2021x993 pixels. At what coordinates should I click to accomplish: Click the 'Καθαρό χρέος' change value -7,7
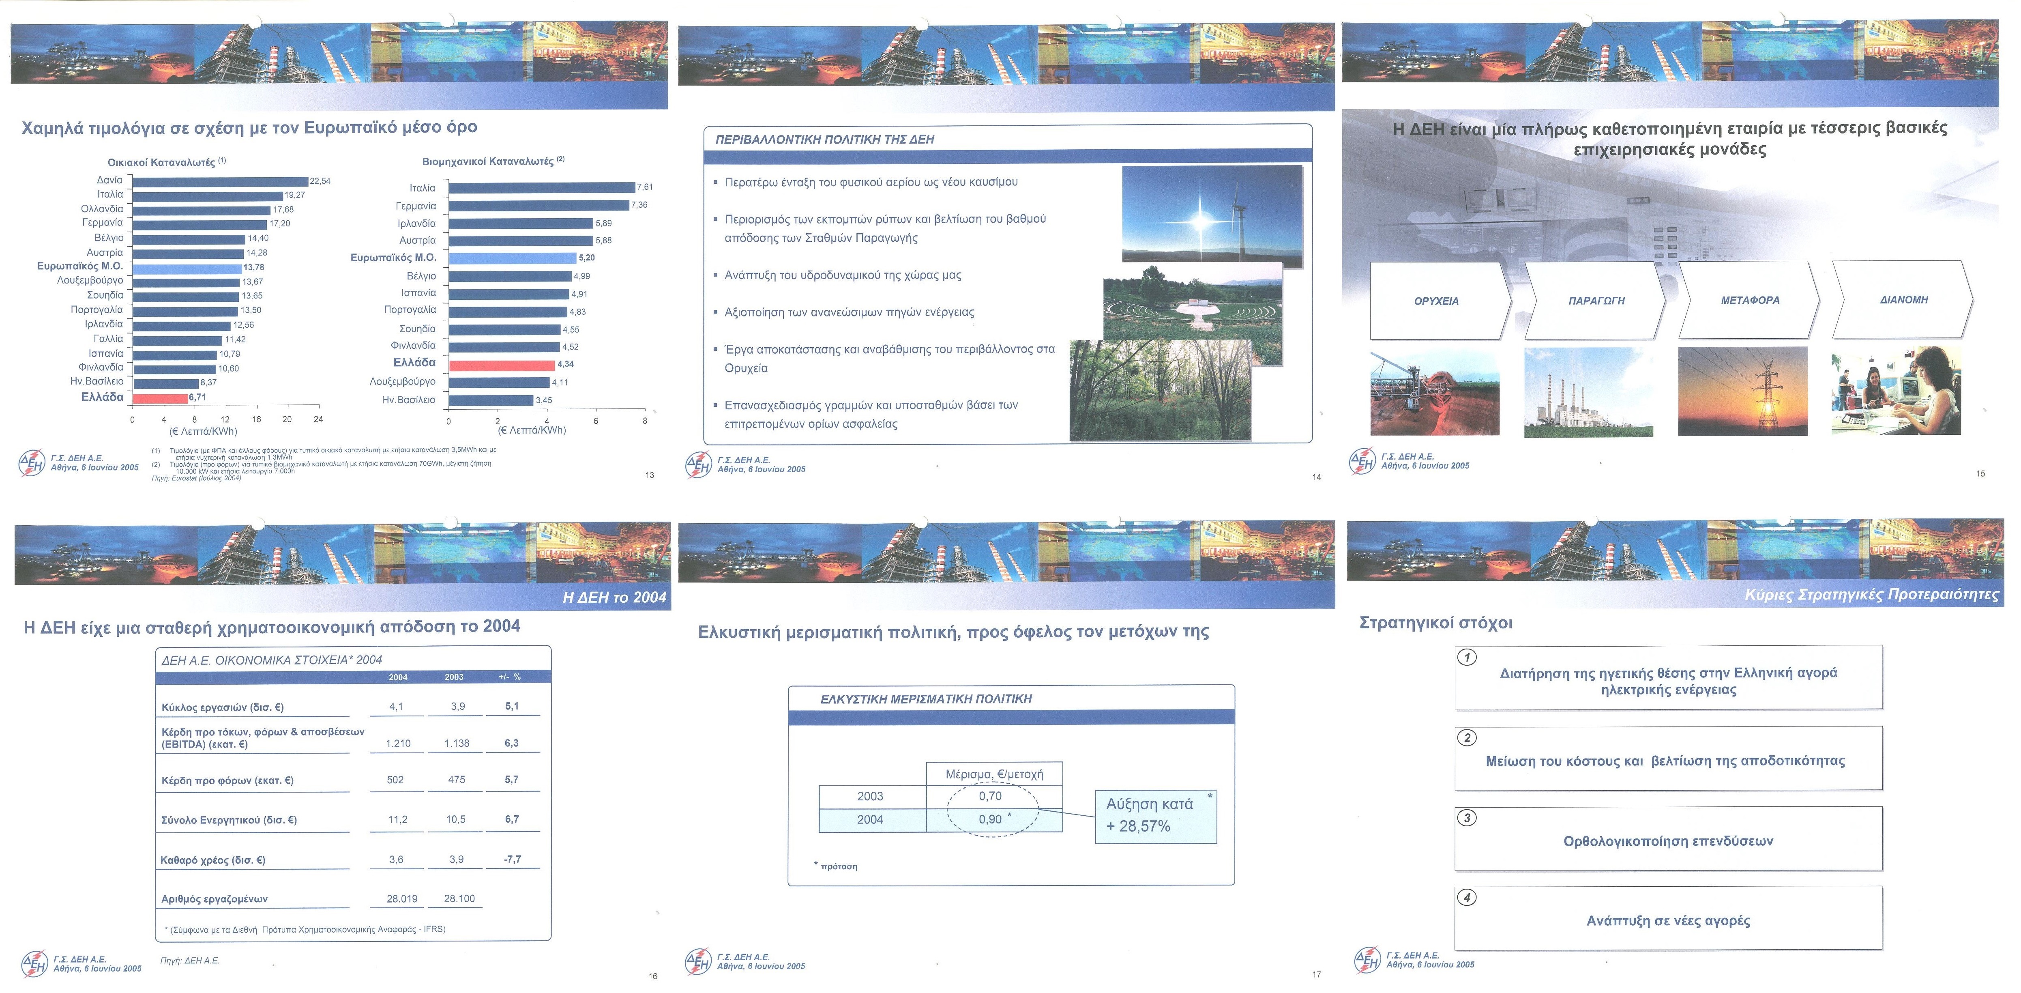click(512, 860)
